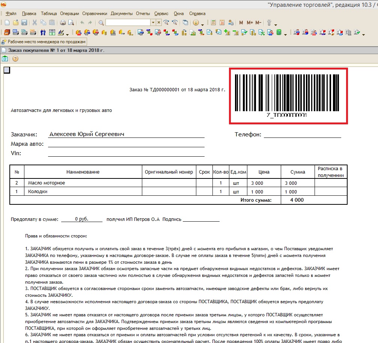Click the Save floppy disk icon
Screen dimensions: 378x343
[x=24, y=23]
